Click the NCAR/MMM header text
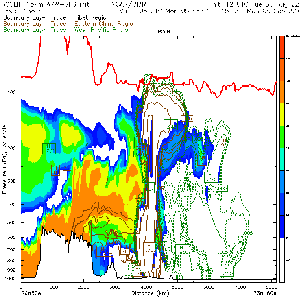Screen dimensions: 301x301 pyautogui.click(x=129, y=4)
